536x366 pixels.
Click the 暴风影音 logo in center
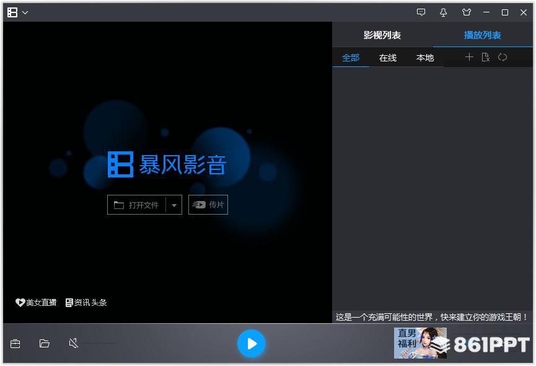[x=167, y=164]
